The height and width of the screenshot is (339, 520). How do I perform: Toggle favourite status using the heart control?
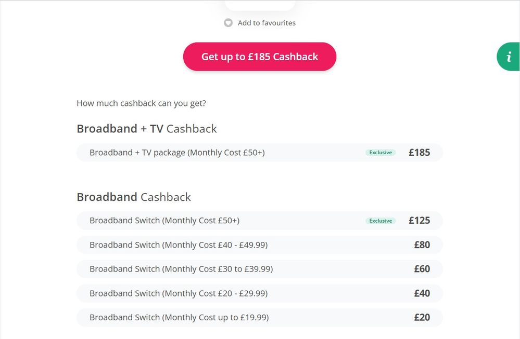228,23
